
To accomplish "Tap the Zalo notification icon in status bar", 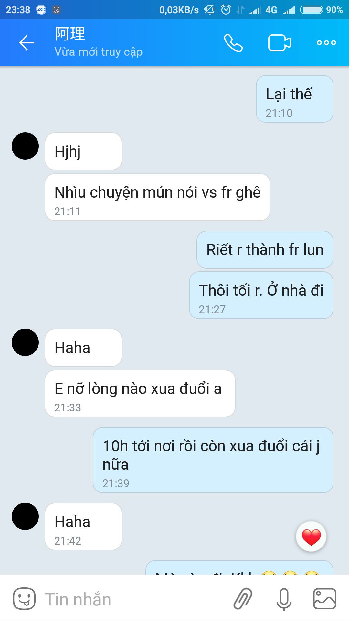I will pos(41,10).
